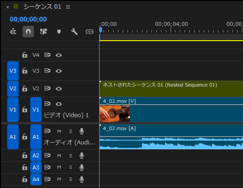Click the guitar thumbnail on V1 clip
The image size is (243, 188).
tap(115, 114)
